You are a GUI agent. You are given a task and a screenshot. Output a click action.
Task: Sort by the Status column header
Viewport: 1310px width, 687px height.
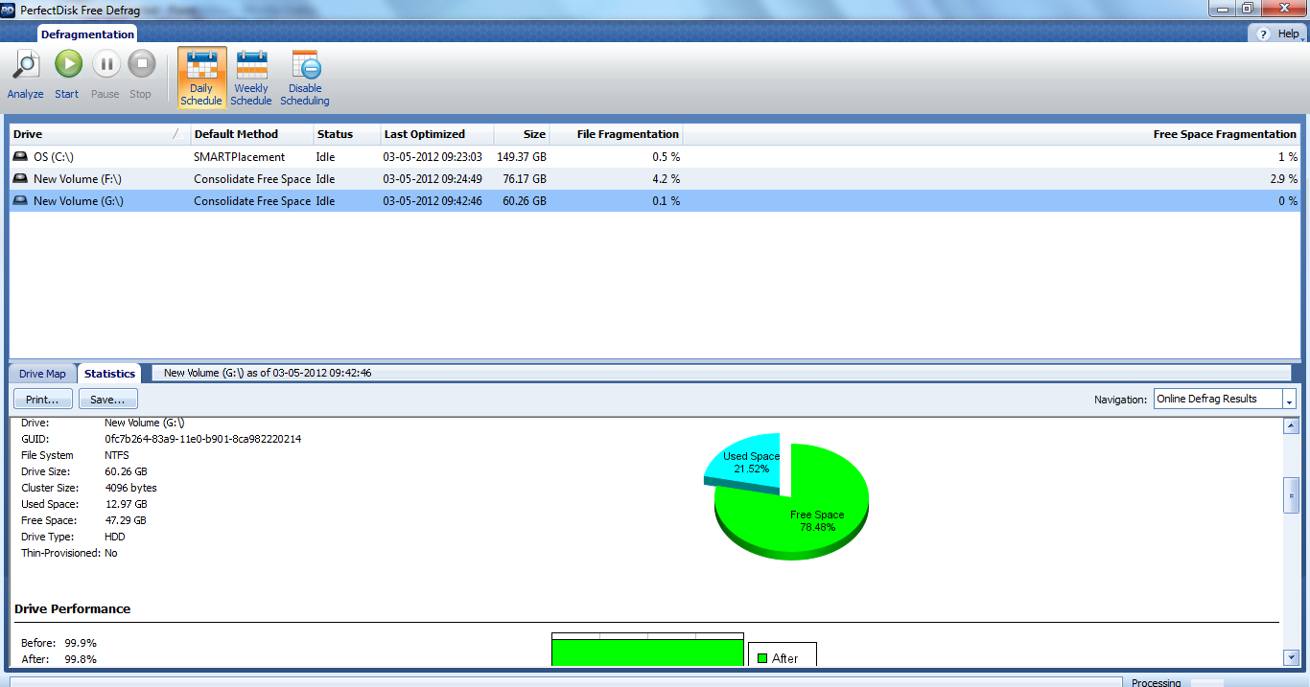point(346,134)
